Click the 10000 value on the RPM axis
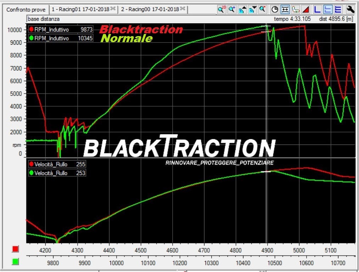 pyautogui.click(x=15, y=30)
